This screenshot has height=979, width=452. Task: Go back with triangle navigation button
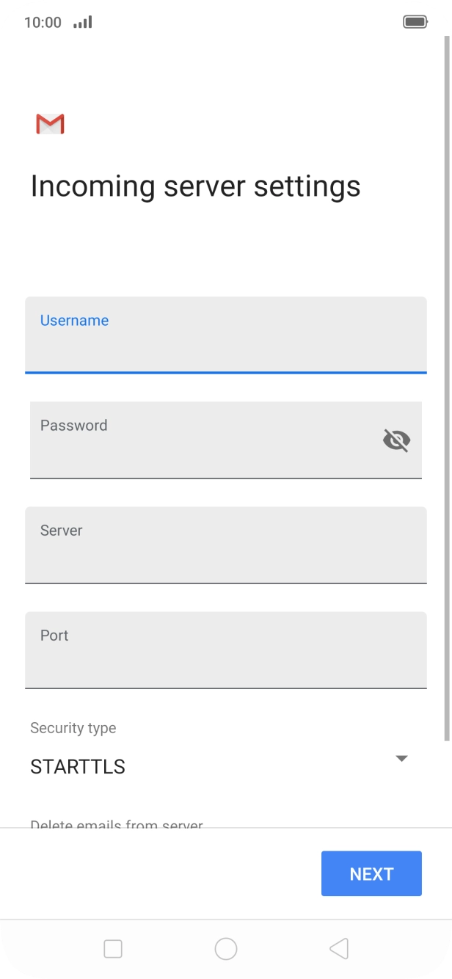338,949
